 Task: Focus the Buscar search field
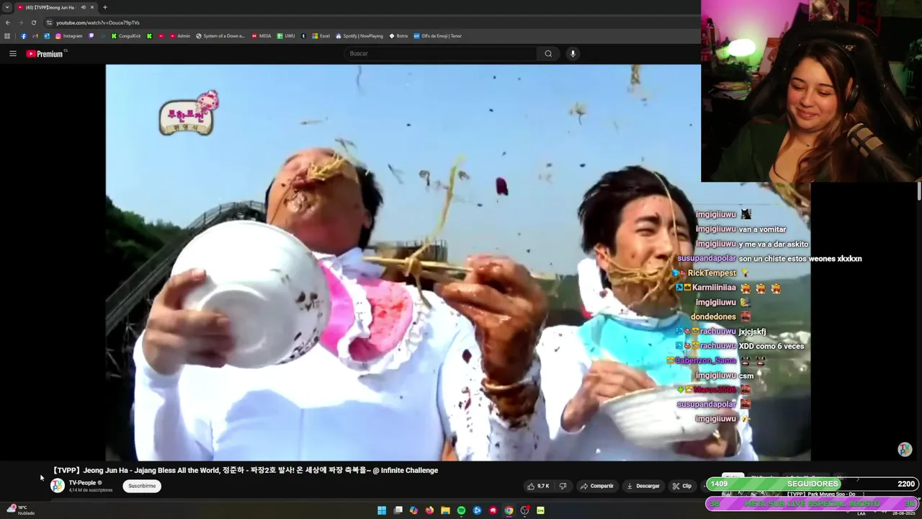(x=441, y=53)
